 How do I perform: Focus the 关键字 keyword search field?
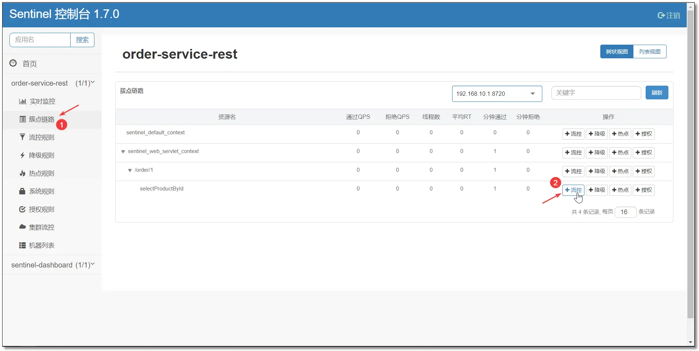596,93
